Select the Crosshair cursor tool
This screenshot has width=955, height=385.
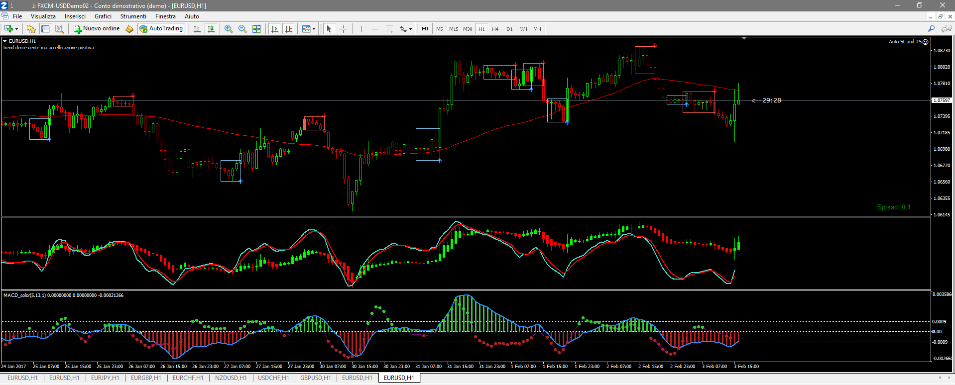pyautogui.click(x=343, y=29)
